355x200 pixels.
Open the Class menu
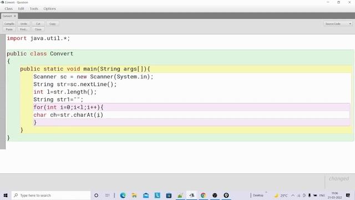coord(9,9)
